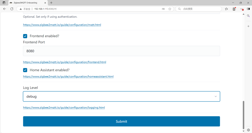Click the 'Log Level' label text

coord(30,88)
